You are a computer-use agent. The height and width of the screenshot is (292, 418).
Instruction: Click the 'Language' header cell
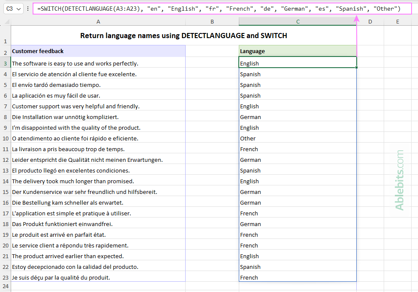(298, 51)
